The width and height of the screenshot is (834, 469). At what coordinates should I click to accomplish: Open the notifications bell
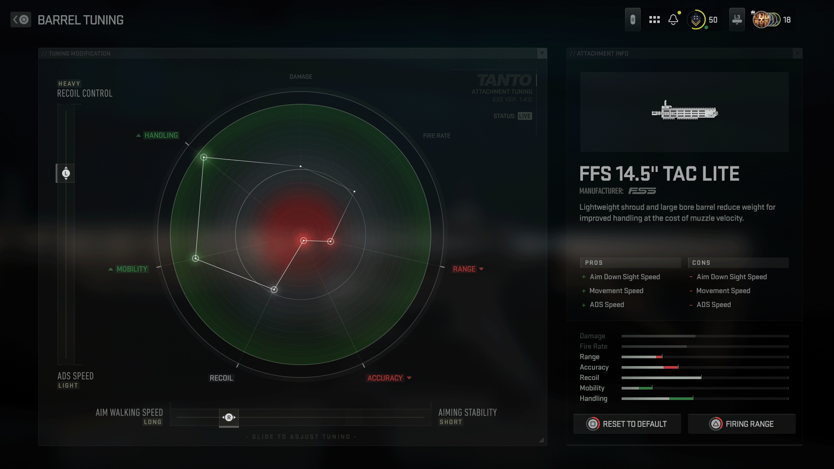click(673, 20)
